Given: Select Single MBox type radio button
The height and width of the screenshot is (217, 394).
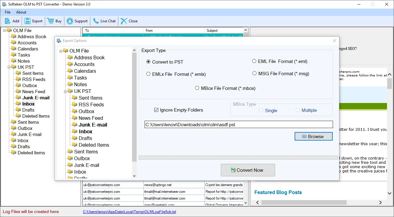Looking at the screenshot, I should coord(261,110).
